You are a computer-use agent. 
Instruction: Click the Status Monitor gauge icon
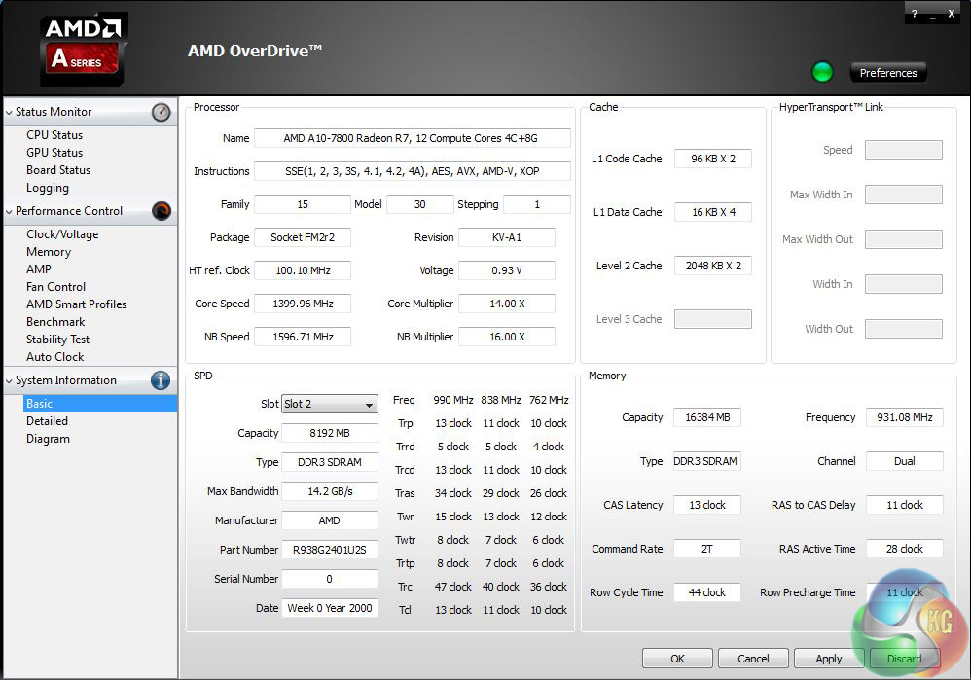pyautogui.click(x=161, y=113)
